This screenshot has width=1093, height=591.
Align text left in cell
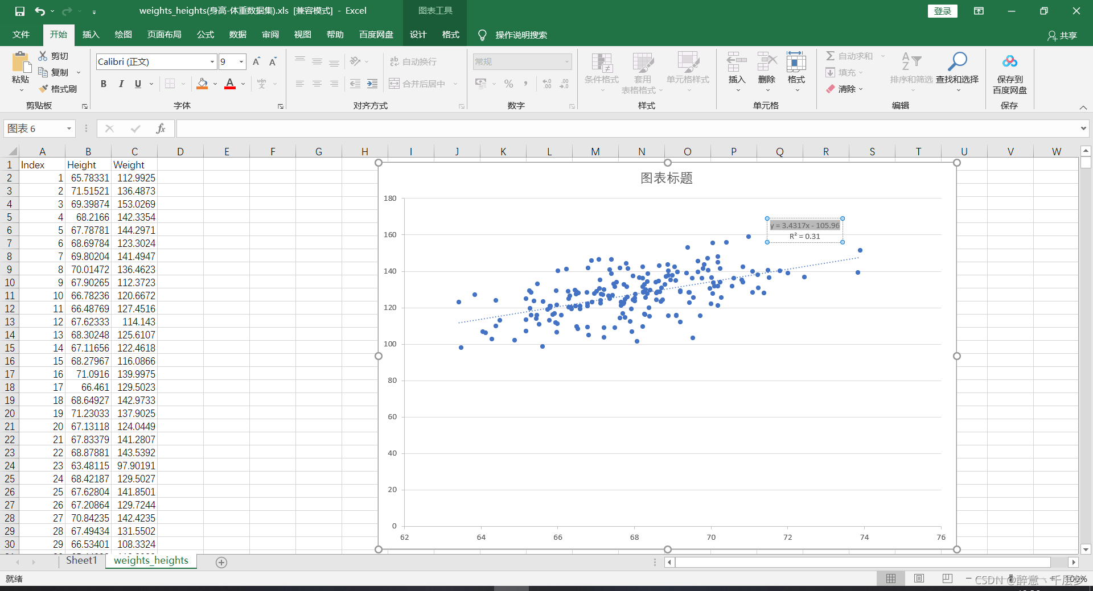(x=300, y=84)
